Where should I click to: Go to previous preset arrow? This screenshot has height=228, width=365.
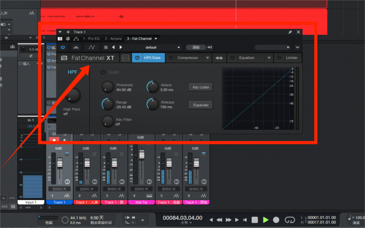tap(113, 47)
